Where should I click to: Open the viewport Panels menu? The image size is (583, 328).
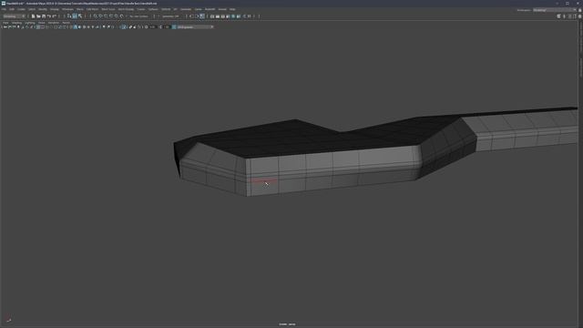point(66,23)
